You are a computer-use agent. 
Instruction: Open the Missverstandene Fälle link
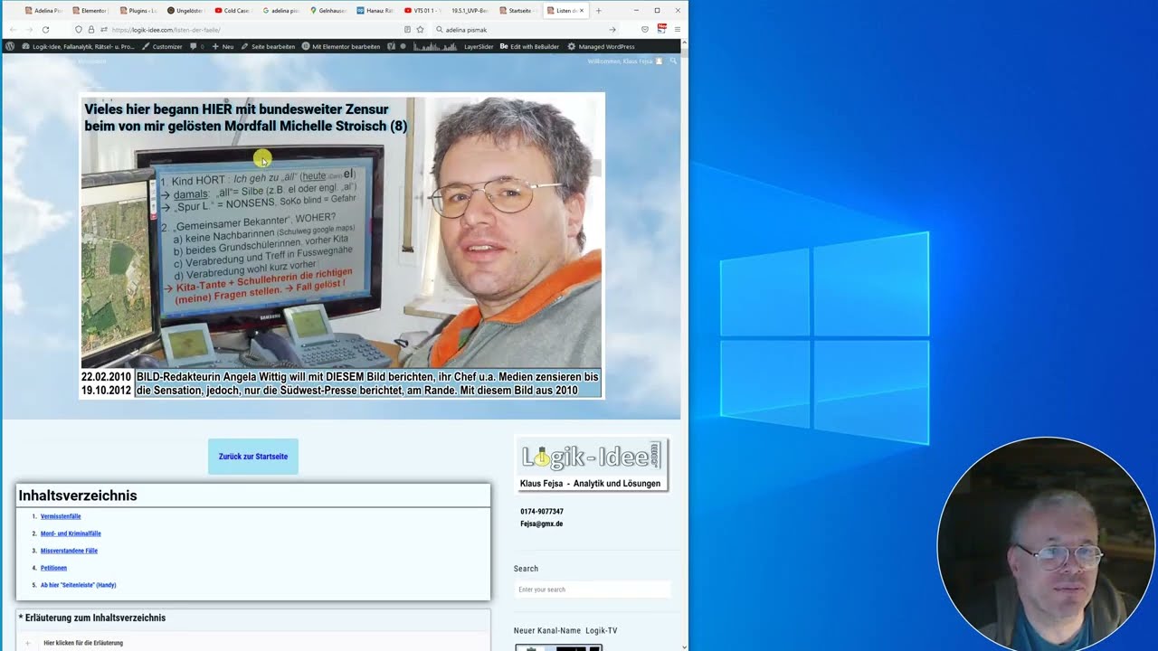[69, 551]
